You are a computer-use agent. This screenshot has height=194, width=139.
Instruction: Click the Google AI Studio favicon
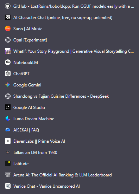tap(8, 108)
